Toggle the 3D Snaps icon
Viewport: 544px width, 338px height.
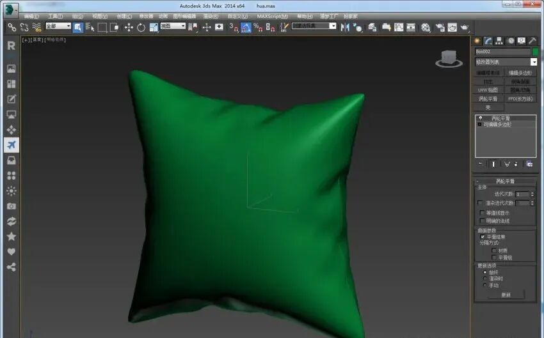234,27
